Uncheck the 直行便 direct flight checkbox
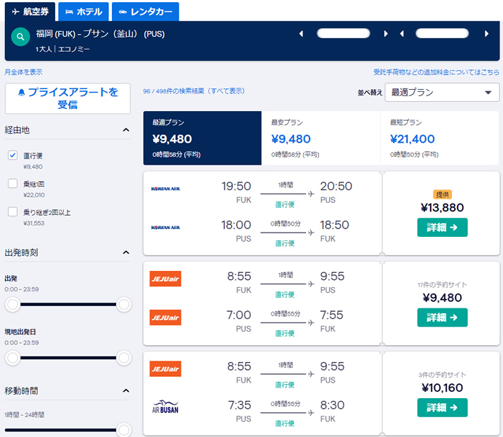Image resolution: width=503 pixels, height=437 pixels. [x=13, y=156]
